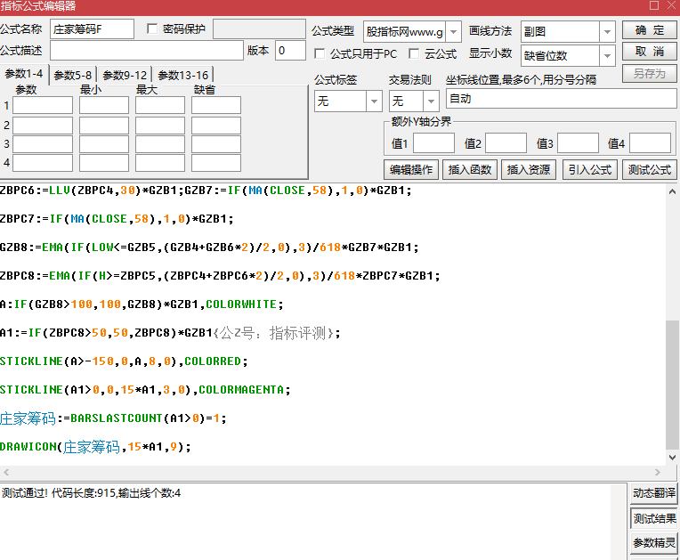680x560 pixels.
Task: Click row 1 参数 name field
Action: point(43,105)
